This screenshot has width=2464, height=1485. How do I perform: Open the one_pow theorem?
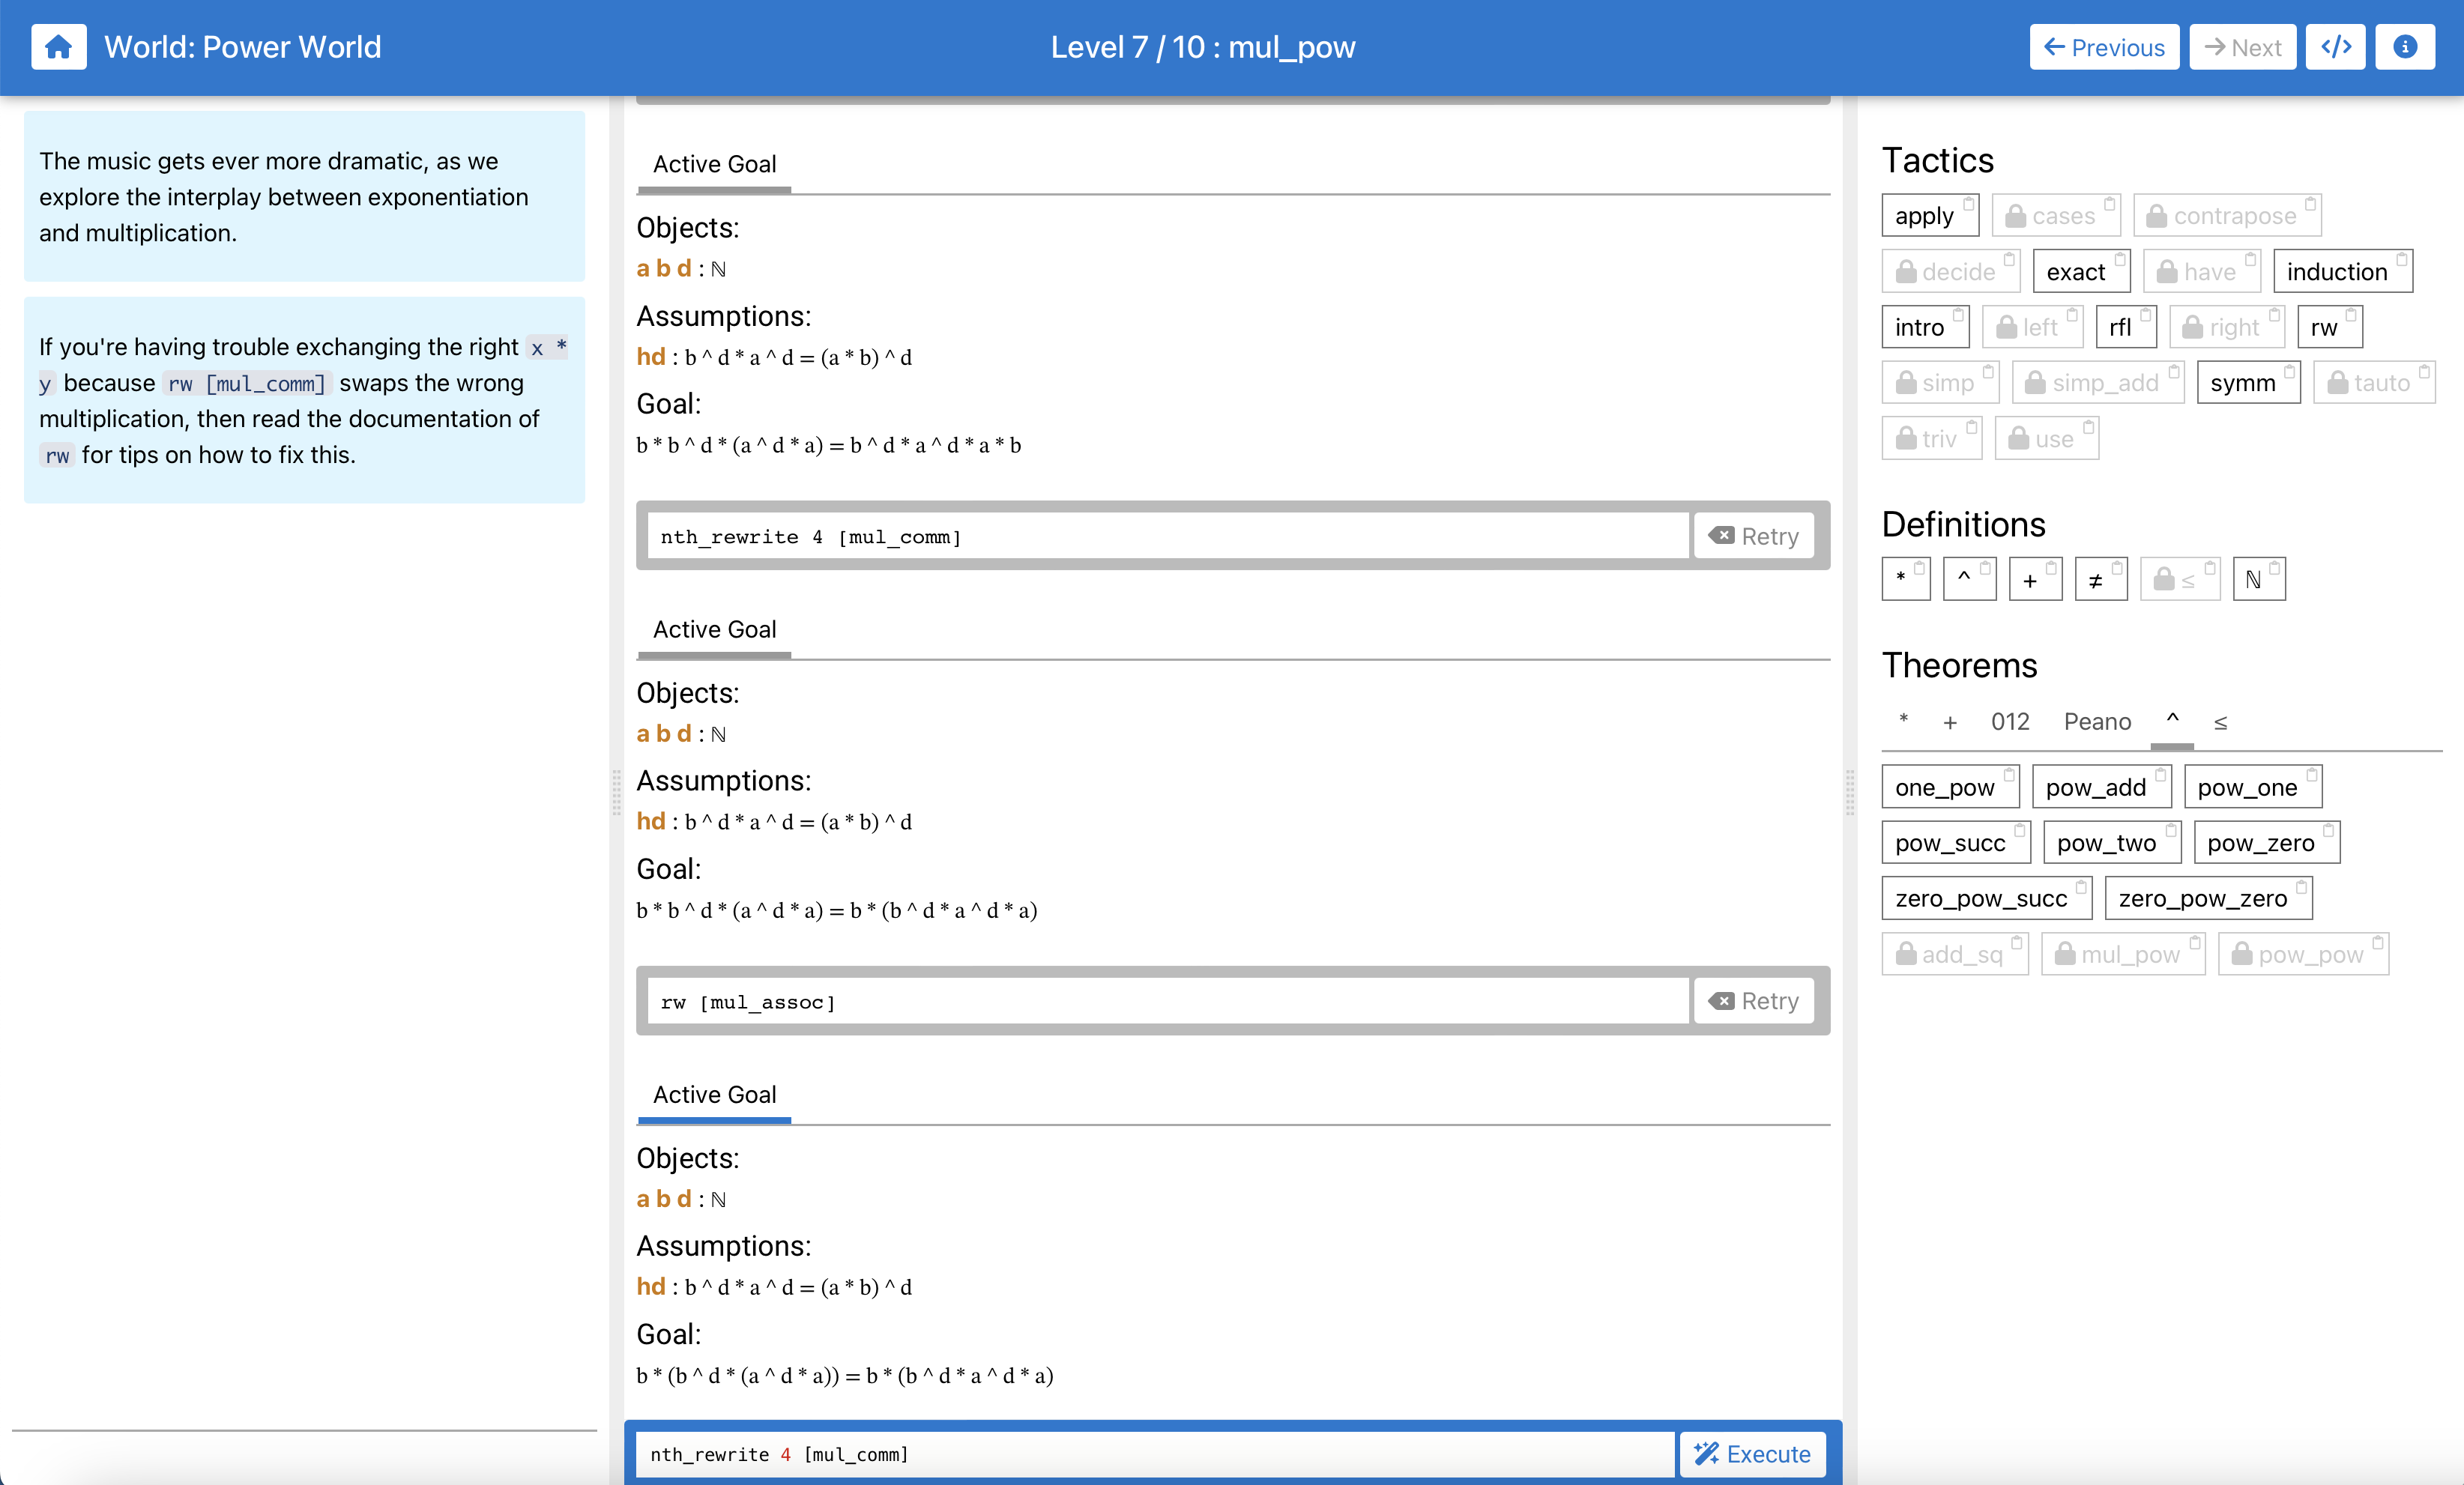point(1950,787)
